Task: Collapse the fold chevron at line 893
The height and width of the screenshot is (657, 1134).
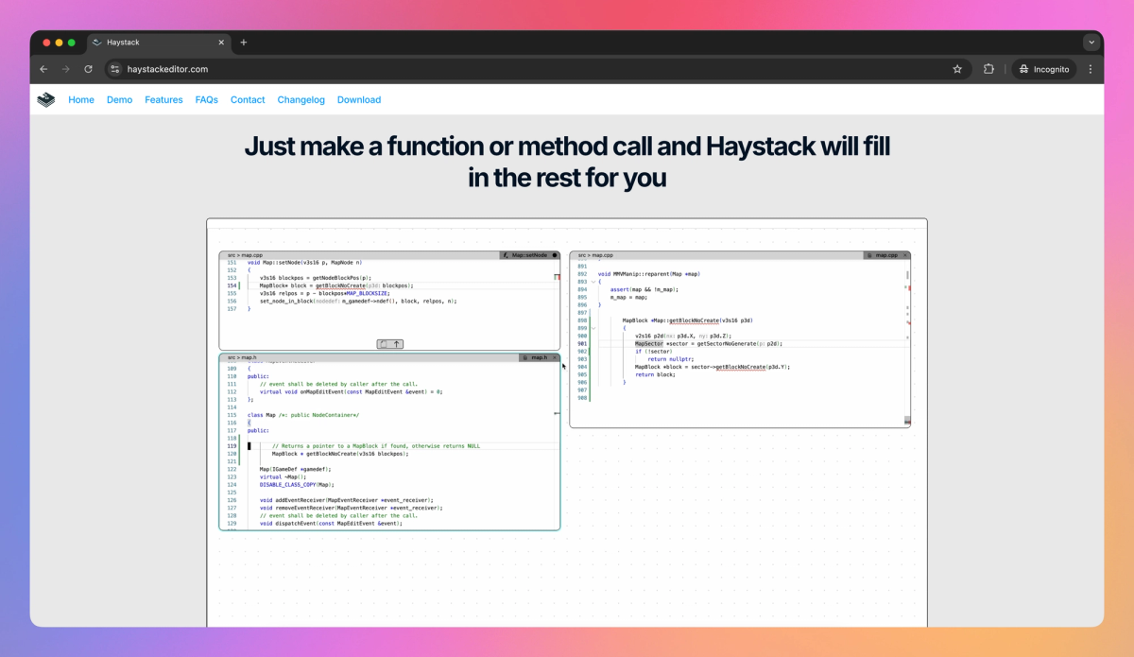Action: pyautogui.click(x=594, y=282)
